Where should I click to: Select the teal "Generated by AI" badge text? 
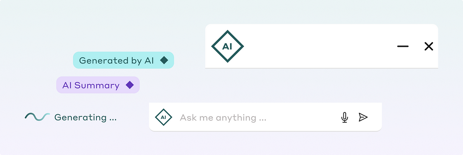point(117,60)
